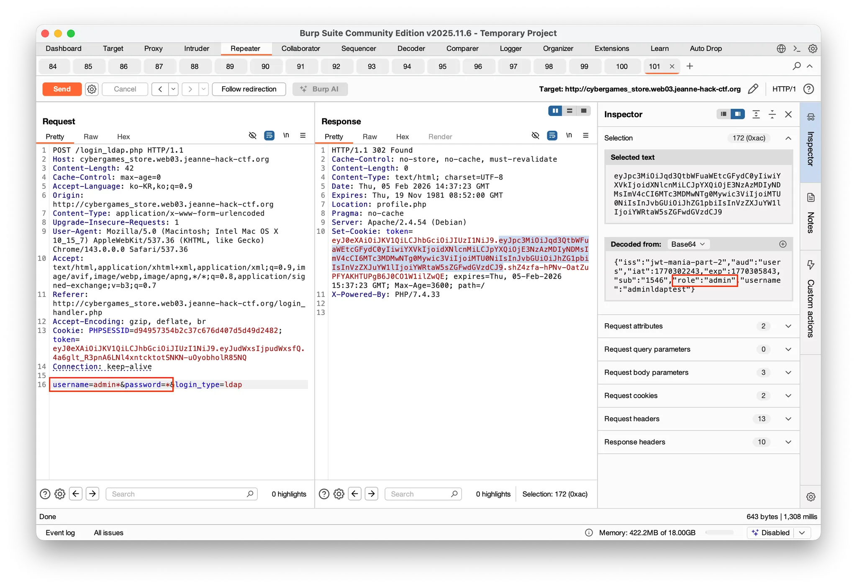Open the Raw tab in Response
The width and height of the screenshot is (857, 588).
(x=369, y=137)
